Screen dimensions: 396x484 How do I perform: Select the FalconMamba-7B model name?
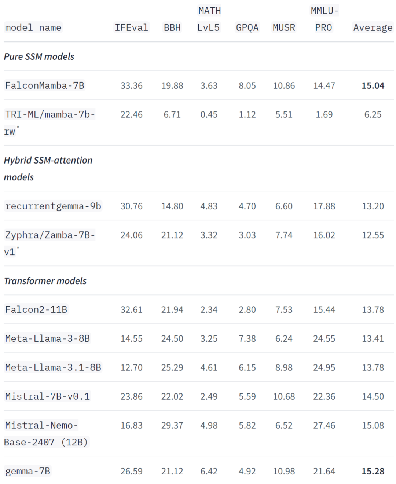[x=44, y=85]
